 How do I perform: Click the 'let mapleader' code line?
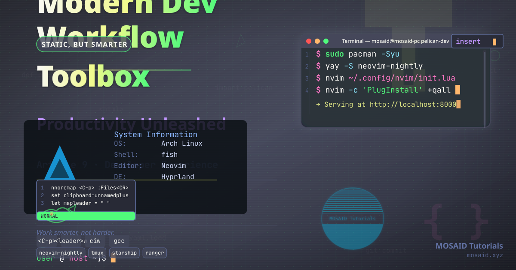coord(80,203)
